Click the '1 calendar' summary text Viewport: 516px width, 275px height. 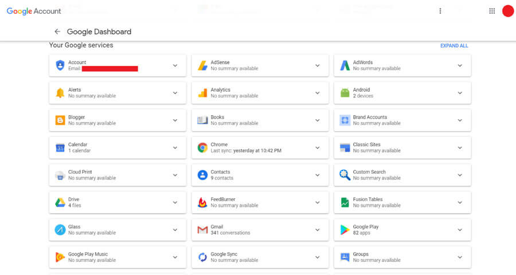[79, 151]
